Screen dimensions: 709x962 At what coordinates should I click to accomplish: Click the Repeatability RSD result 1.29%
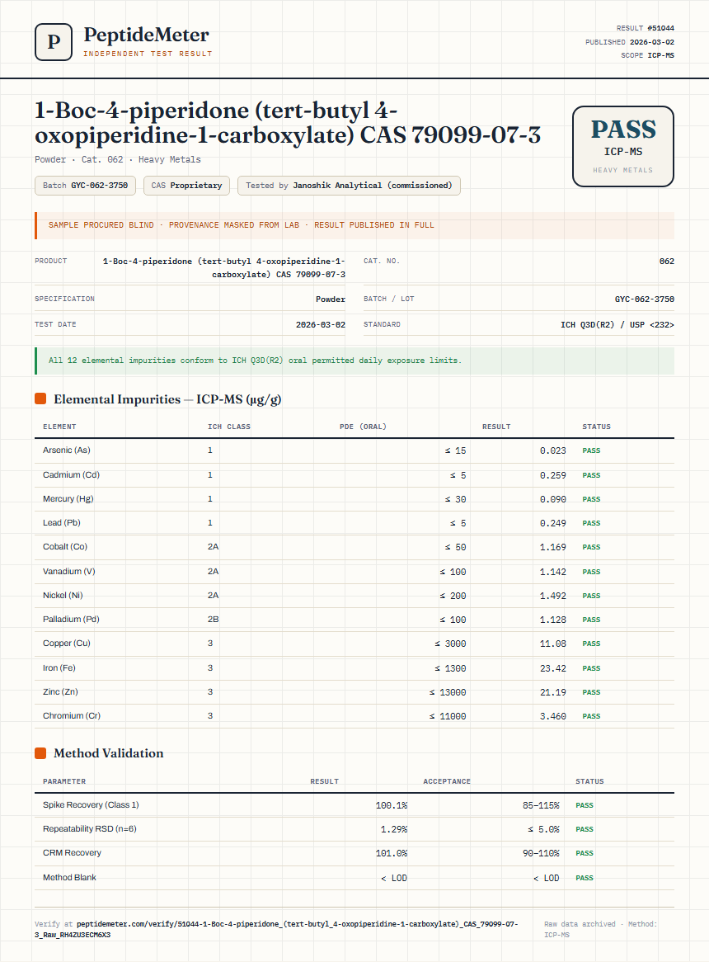tap(393, 829)
